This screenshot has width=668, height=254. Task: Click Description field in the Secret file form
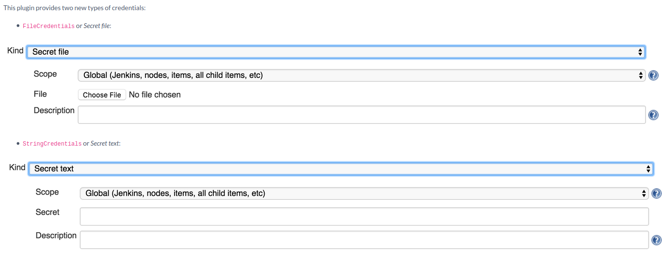(x=362, y=115)
